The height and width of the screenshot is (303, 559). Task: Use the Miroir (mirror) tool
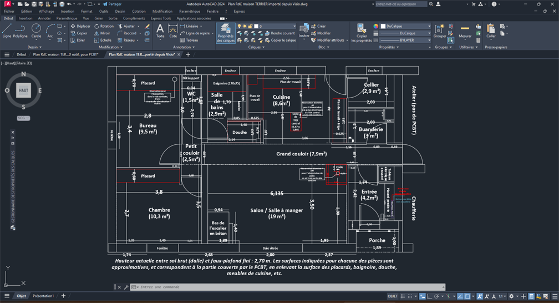tap(102, 33)
